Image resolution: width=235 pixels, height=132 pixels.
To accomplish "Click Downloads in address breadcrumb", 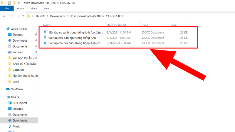I will pos(57,16).
